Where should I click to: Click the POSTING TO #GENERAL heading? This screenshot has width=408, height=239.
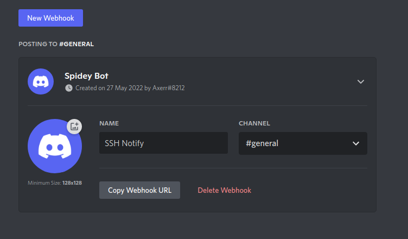click(56, 44)
